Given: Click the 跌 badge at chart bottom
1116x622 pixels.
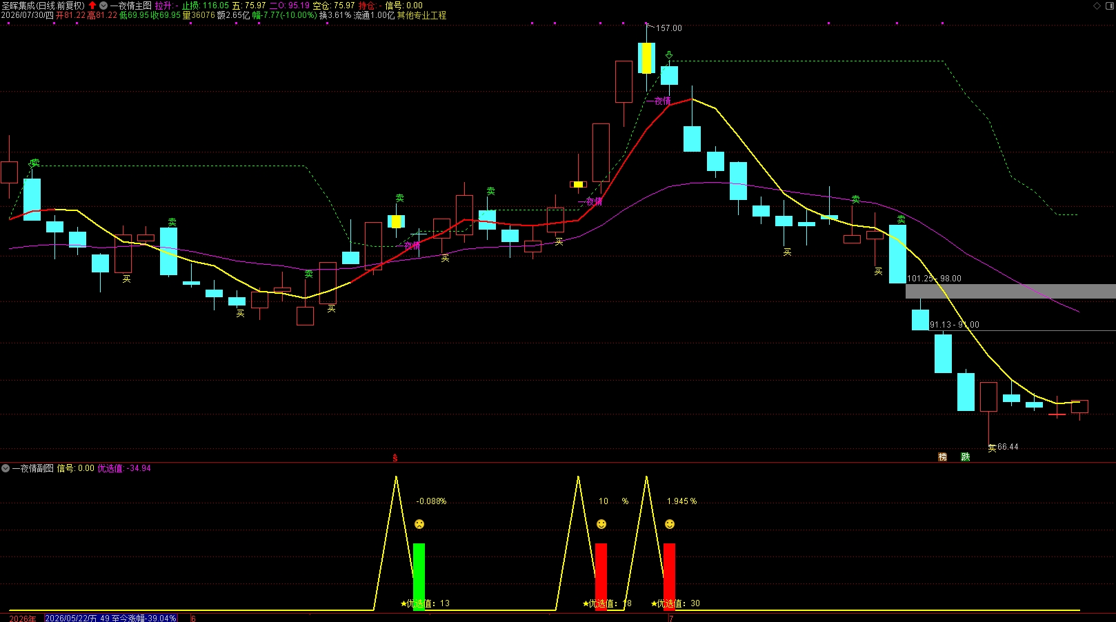Looking at the screenshot, I should click(966, 457).
